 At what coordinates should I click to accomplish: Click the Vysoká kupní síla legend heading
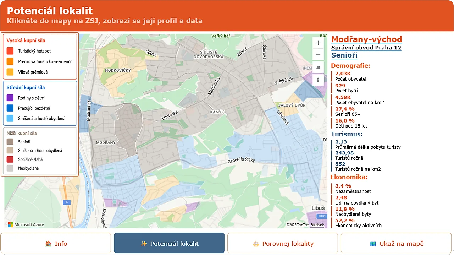(x=26, y=41)
